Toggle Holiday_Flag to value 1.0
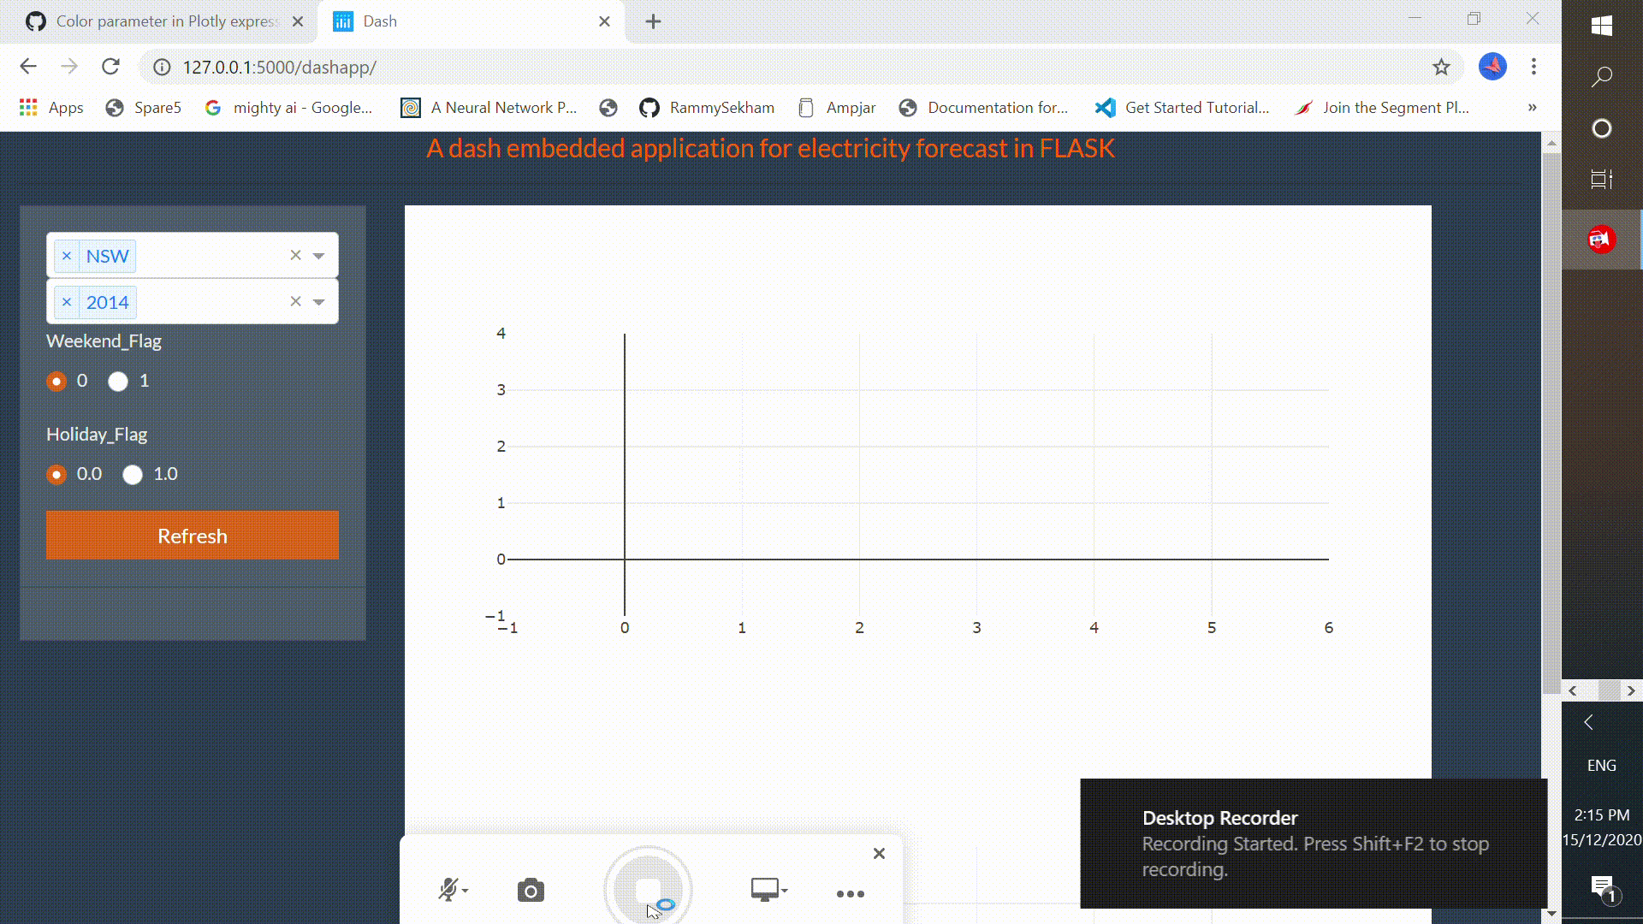1643x924 pixels. click(x=132, y=473)
